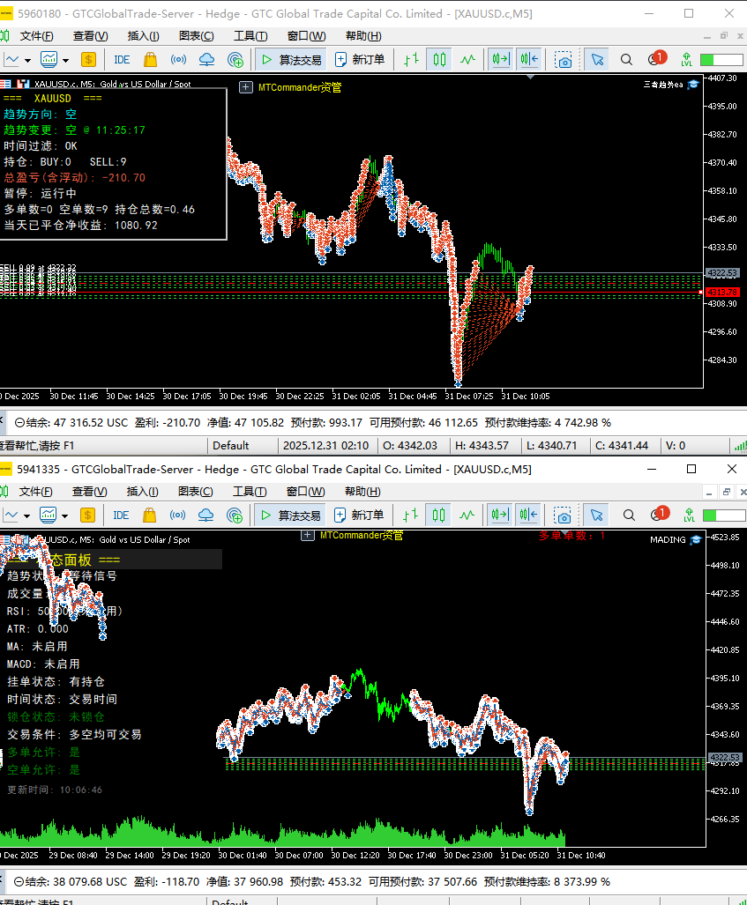747x905 pixels.
Task: Switch to line chart in the top window
Action: tap(468, 59)
